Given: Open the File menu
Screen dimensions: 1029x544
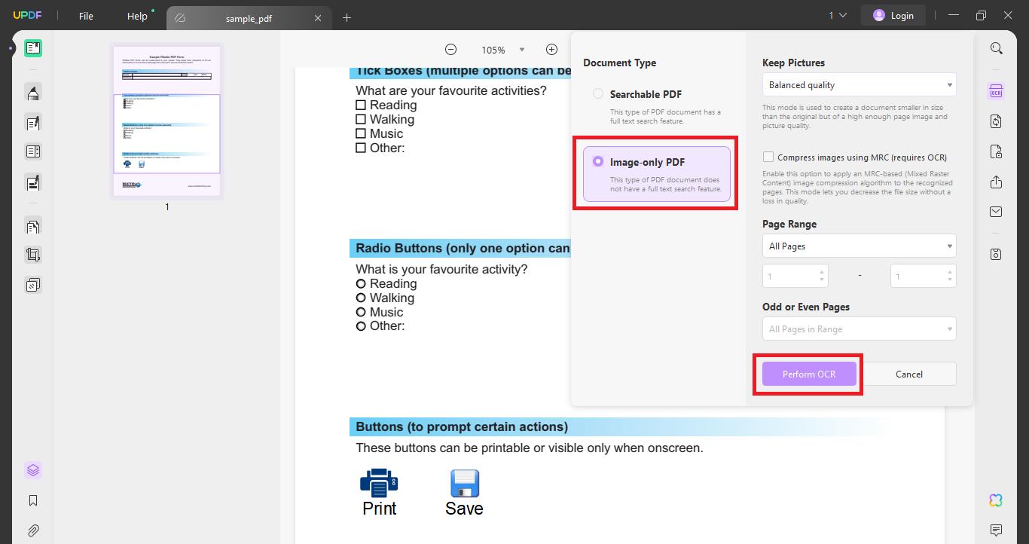Looking at the screenshot, I should pos(85,15).
